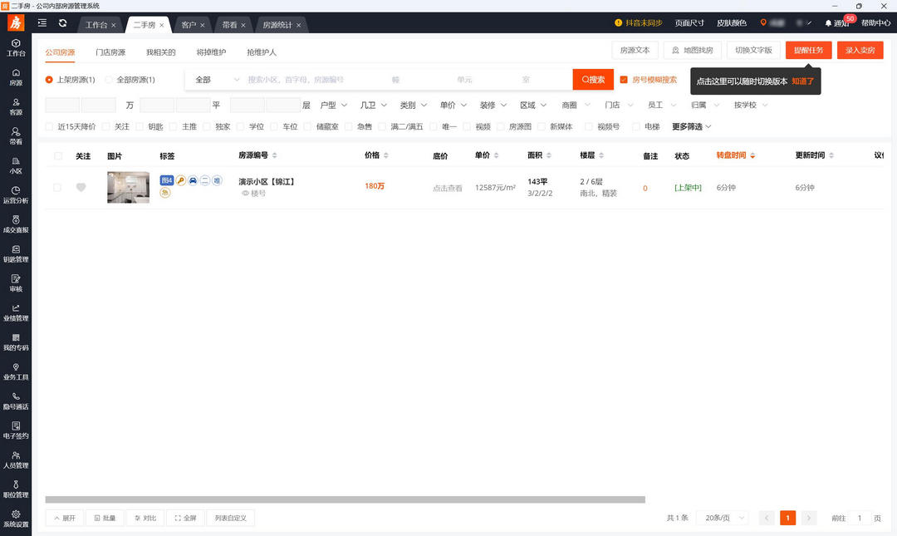Click the car parking icon on the listing row
Viewport: 897px width, 536px height.
point(193,179)
